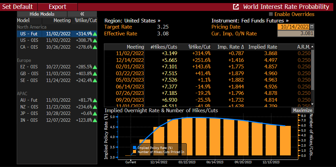Screen dimensions: 336x167
Task: Click the APAC group label
Action: (x=22, y=94)
